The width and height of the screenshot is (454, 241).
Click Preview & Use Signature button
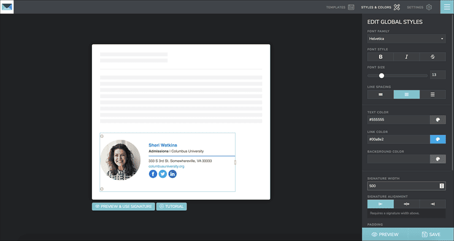123,206
